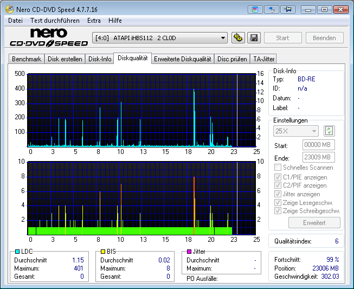Click the pin-style title bar icon button
The height and width of the screenshot is (289, 354).
288,10
